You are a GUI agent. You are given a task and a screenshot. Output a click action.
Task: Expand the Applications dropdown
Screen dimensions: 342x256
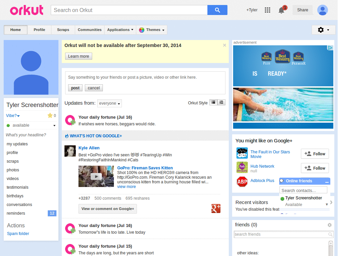[120, 30]
